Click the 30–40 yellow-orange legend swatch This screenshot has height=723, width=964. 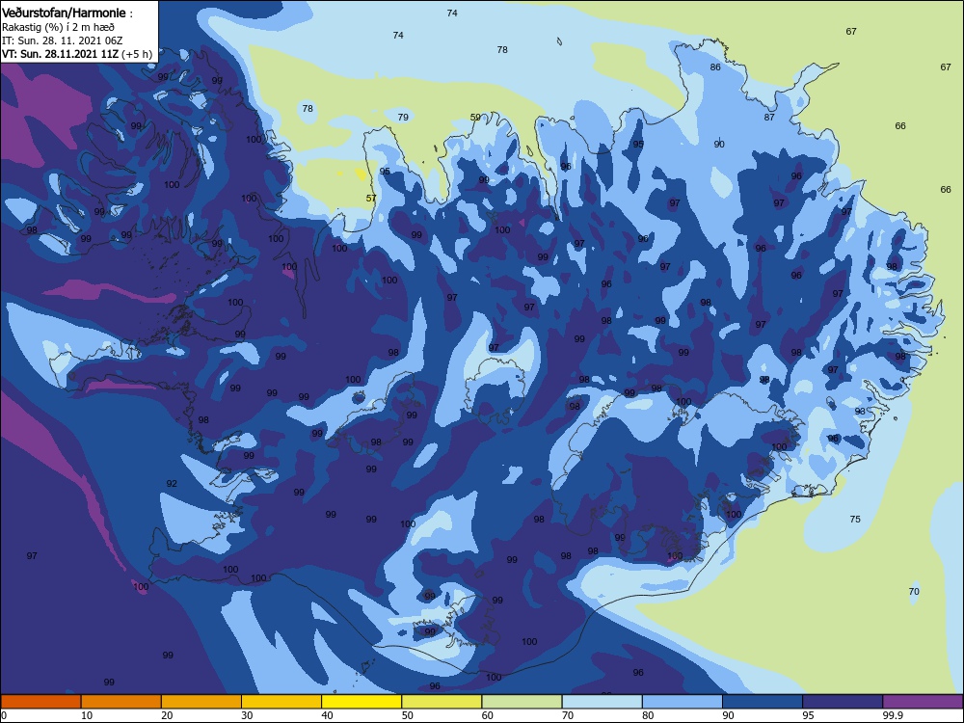[281, 702]
